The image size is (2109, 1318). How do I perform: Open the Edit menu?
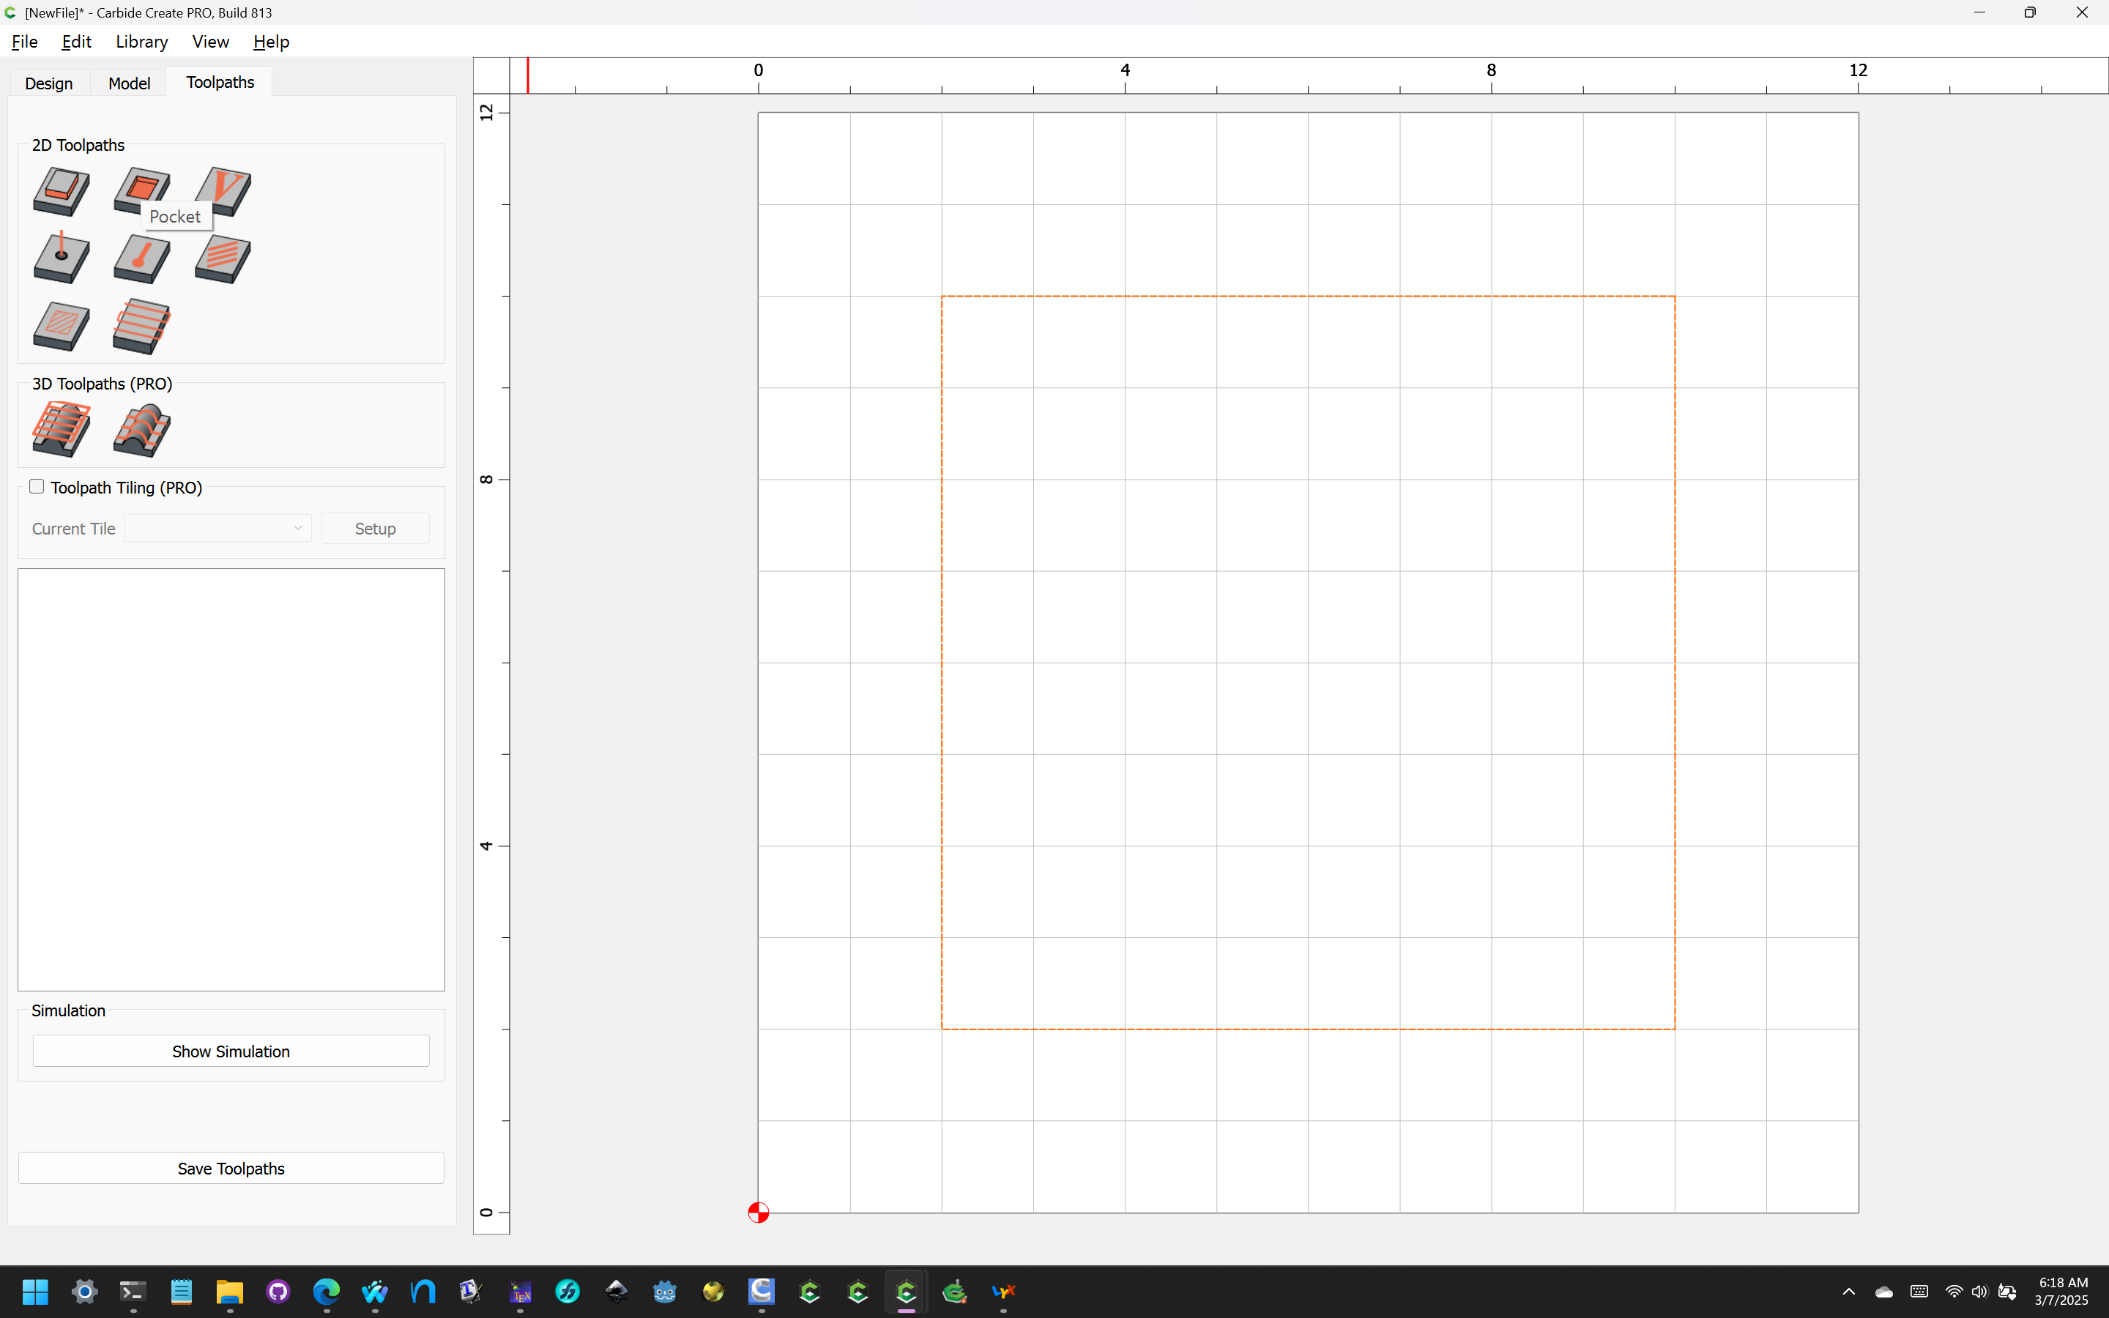77,42
